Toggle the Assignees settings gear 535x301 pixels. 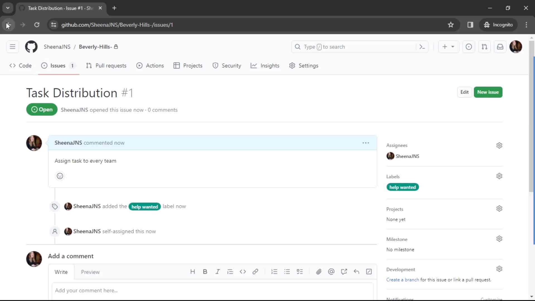pos(499,145)
